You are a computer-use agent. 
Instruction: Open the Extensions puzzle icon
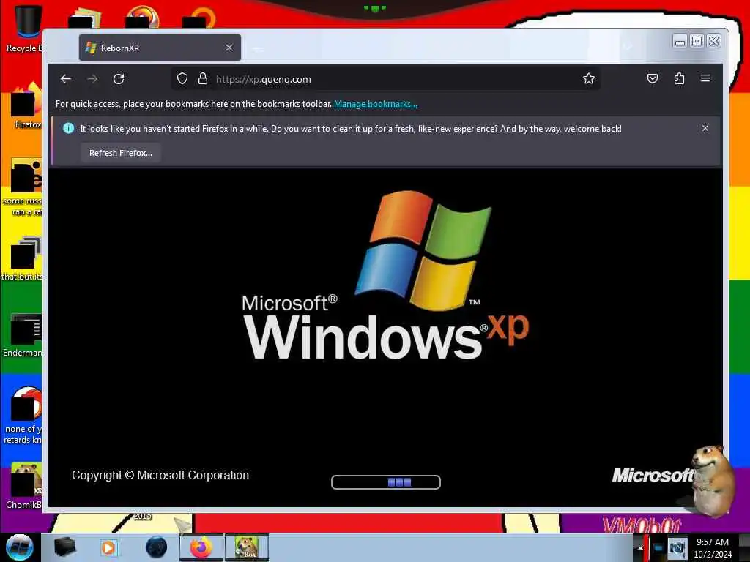pos(679,78)
